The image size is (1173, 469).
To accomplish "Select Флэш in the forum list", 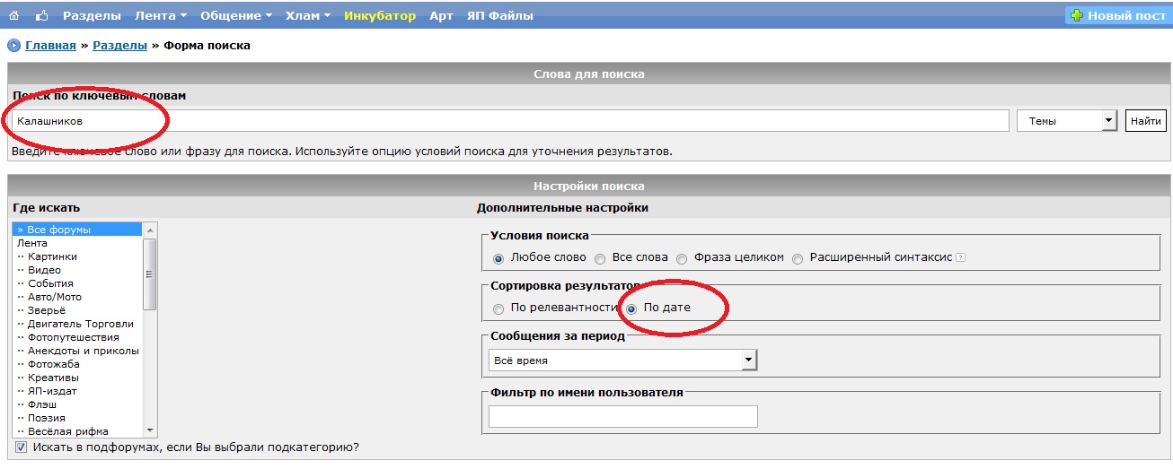I will [78, 404].
